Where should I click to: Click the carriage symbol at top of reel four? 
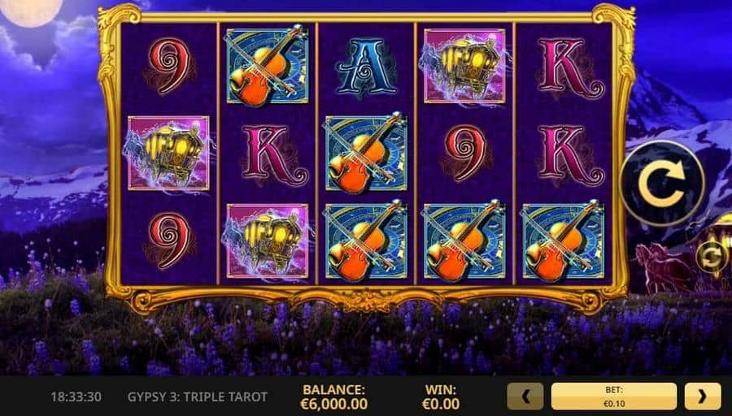[464, 66]
